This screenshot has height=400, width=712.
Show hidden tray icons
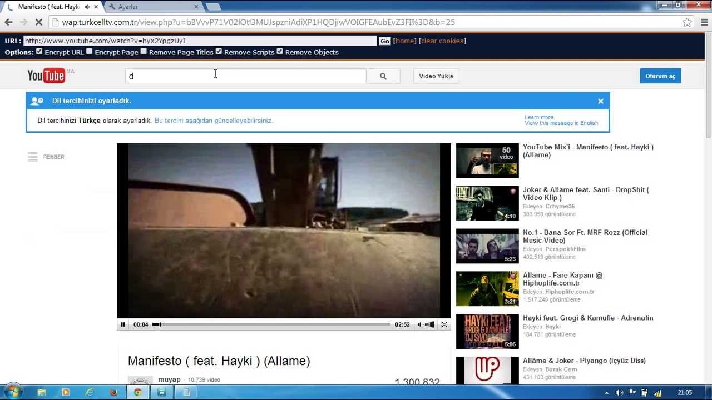coord(607,393)
